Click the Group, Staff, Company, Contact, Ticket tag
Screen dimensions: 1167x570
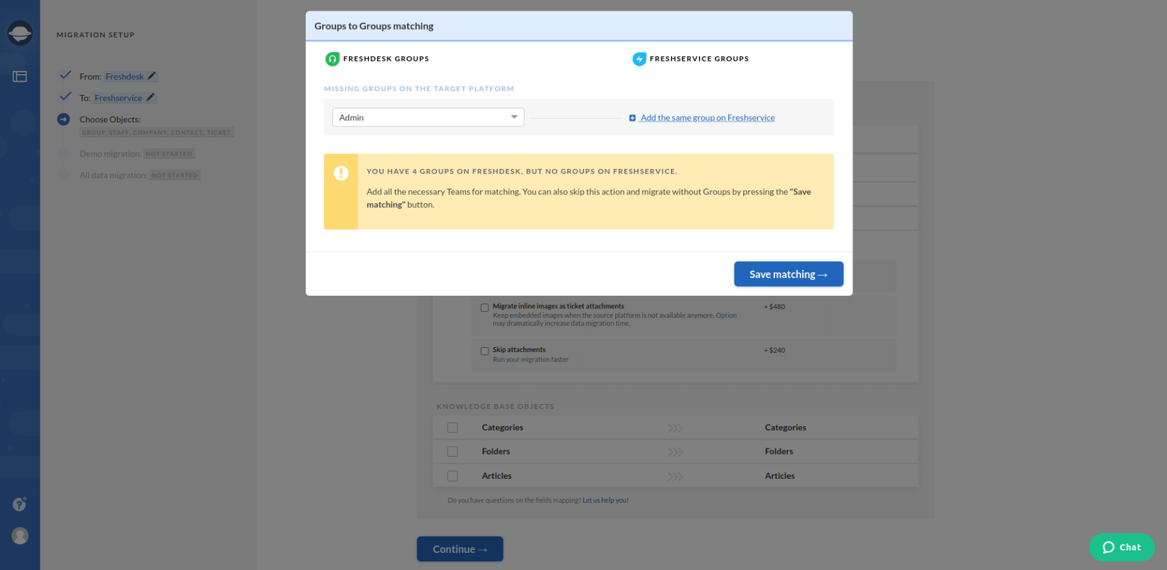point(157,132)
